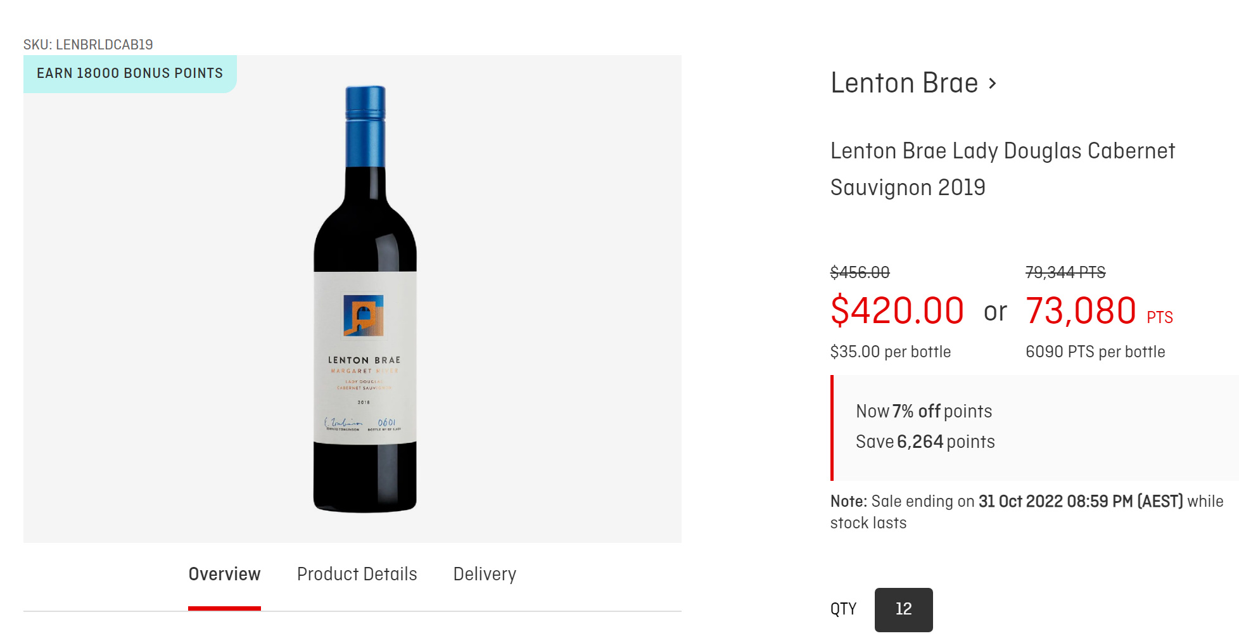Open the Delivery tab
This screenshot has width=1239, height=643.
tap(485, 574)
